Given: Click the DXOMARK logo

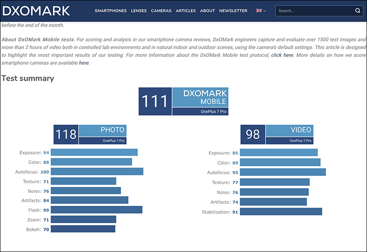Looking at the screenshot, I should 36,11.
